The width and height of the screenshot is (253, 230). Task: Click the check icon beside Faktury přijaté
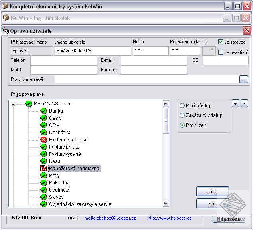click(x=43, y=147)
